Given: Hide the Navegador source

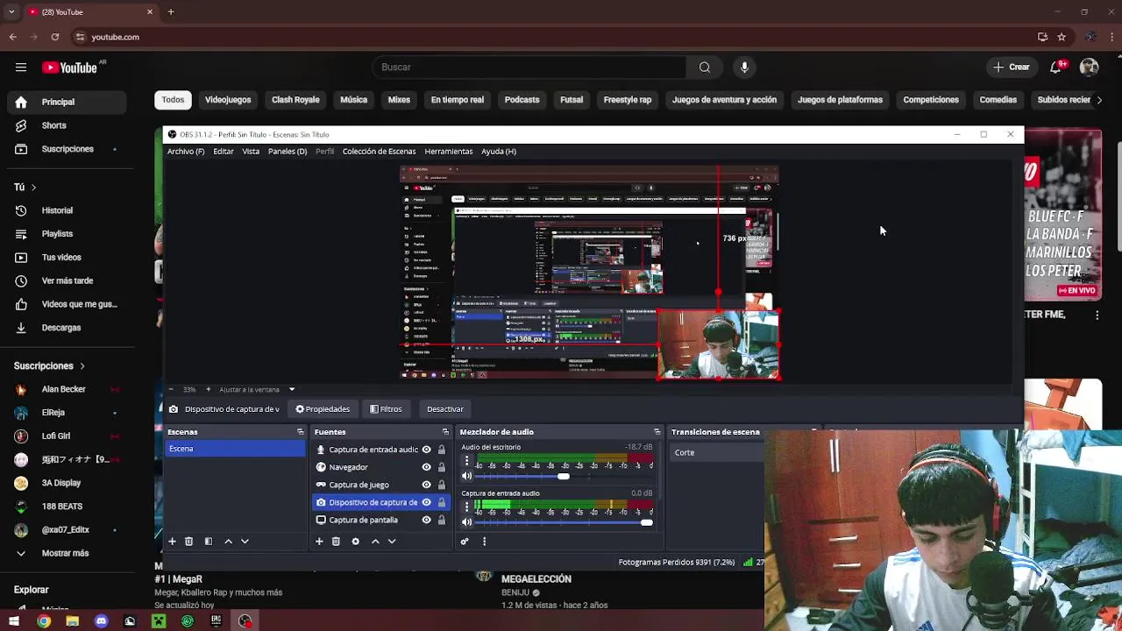Looking at the screenshot, I should coord(426,467).
